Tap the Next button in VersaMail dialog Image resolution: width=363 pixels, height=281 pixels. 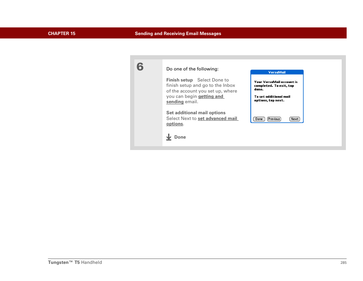tap(295, 119)
